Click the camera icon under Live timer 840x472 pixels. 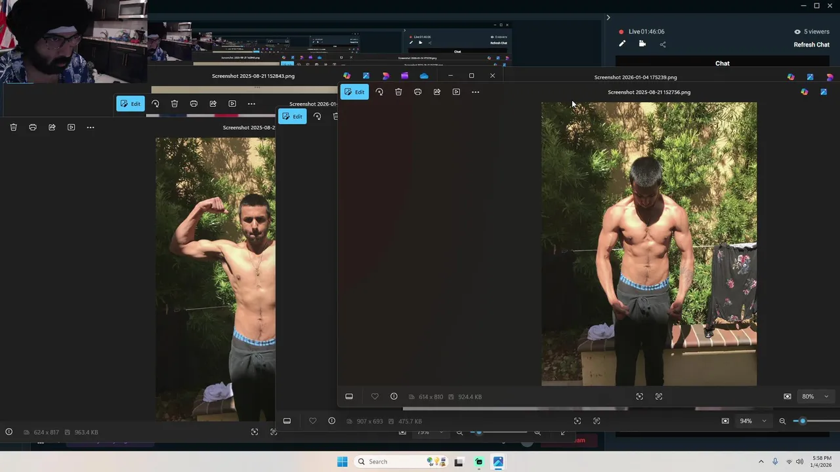click(x=642, y=44)
